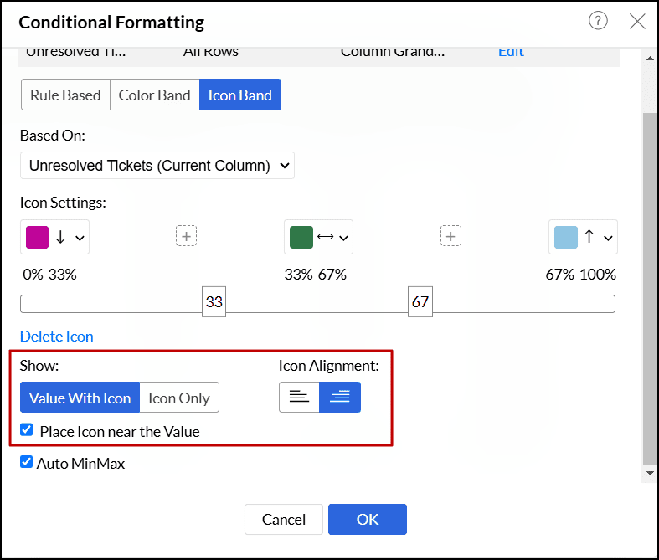Click the horizontal double arrow icon symbol
The image size is (659, 560).
(326, 238)
